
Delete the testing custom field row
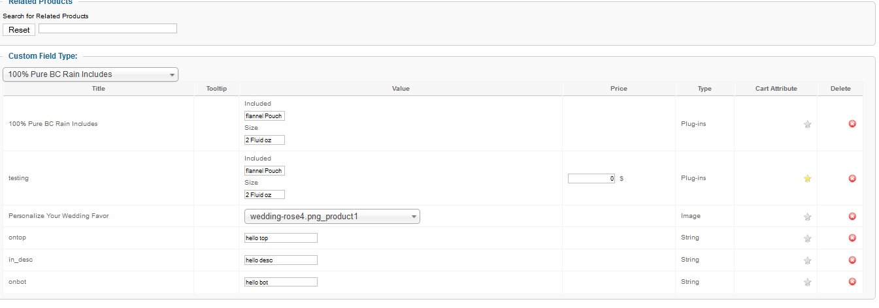click(852, 178)
